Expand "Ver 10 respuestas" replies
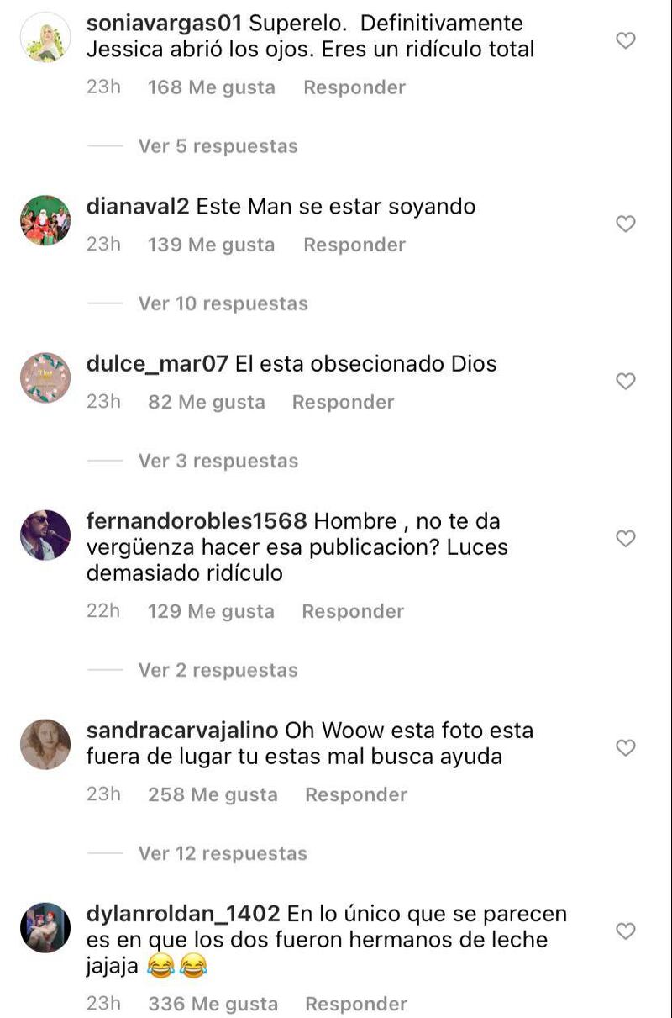Viewport: 672px width, 1018px height. pos(223,303)
